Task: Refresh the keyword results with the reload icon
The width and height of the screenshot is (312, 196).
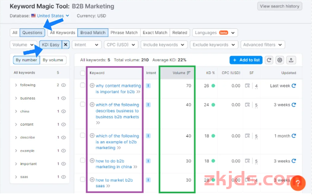Action: coord(269,60)
